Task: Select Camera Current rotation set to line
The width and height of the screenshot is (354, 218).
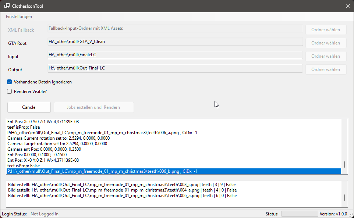Action: 174,138
